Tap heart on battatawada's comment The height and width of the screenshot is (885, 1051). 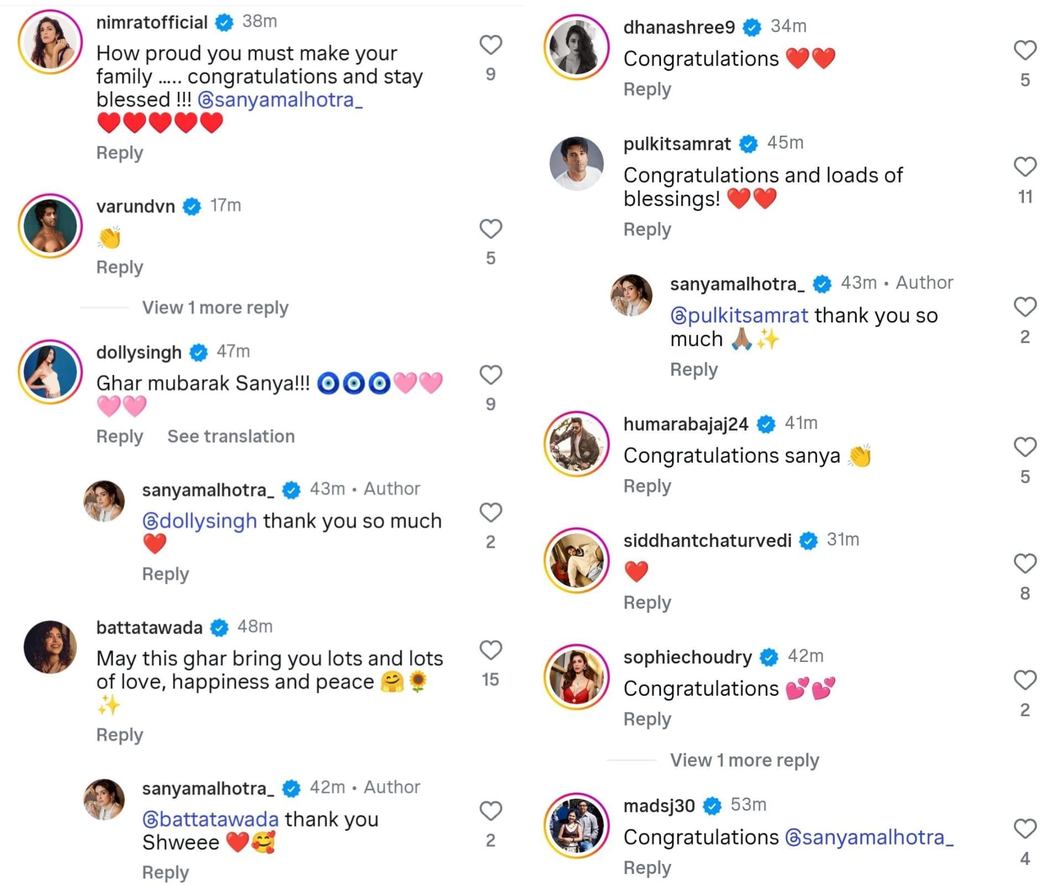click(x=490, y=650)
